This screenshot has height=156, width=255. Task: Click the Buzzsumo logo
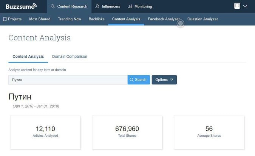[21, 6]
